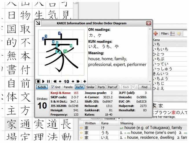
Task: Select kanji 無 in the kanji grid
Action: click(12, 56)
